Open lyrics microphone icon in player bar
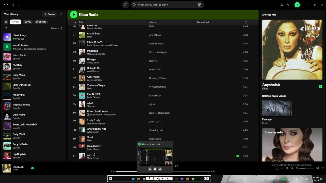The width and height of the screenshot is (326, 183). click(282, 168)
